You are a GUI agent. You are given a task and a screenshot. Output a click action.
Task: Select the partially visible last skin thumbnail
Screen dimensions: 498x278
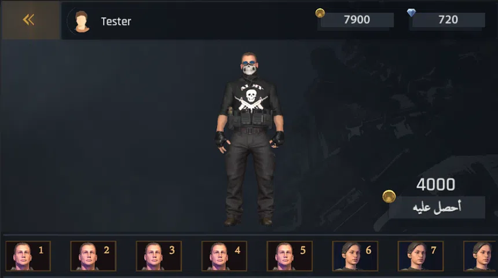[480, 256]
